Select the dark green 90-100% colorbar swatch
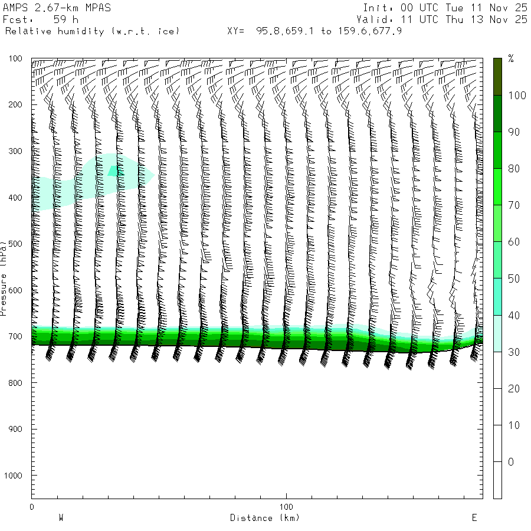531x531 pixels. pos(497,113)
